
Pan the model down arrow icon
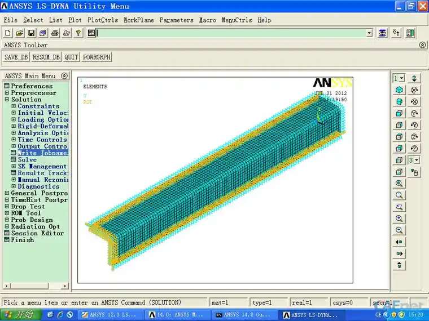(x=414, y=78)
